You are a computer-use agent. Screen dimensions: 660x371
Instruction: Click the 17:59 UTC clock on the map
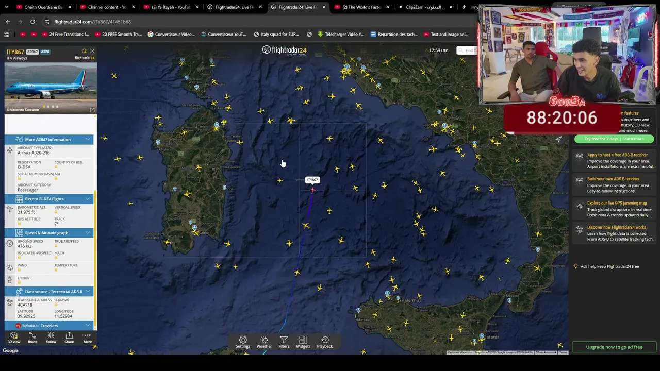point(438,50)
